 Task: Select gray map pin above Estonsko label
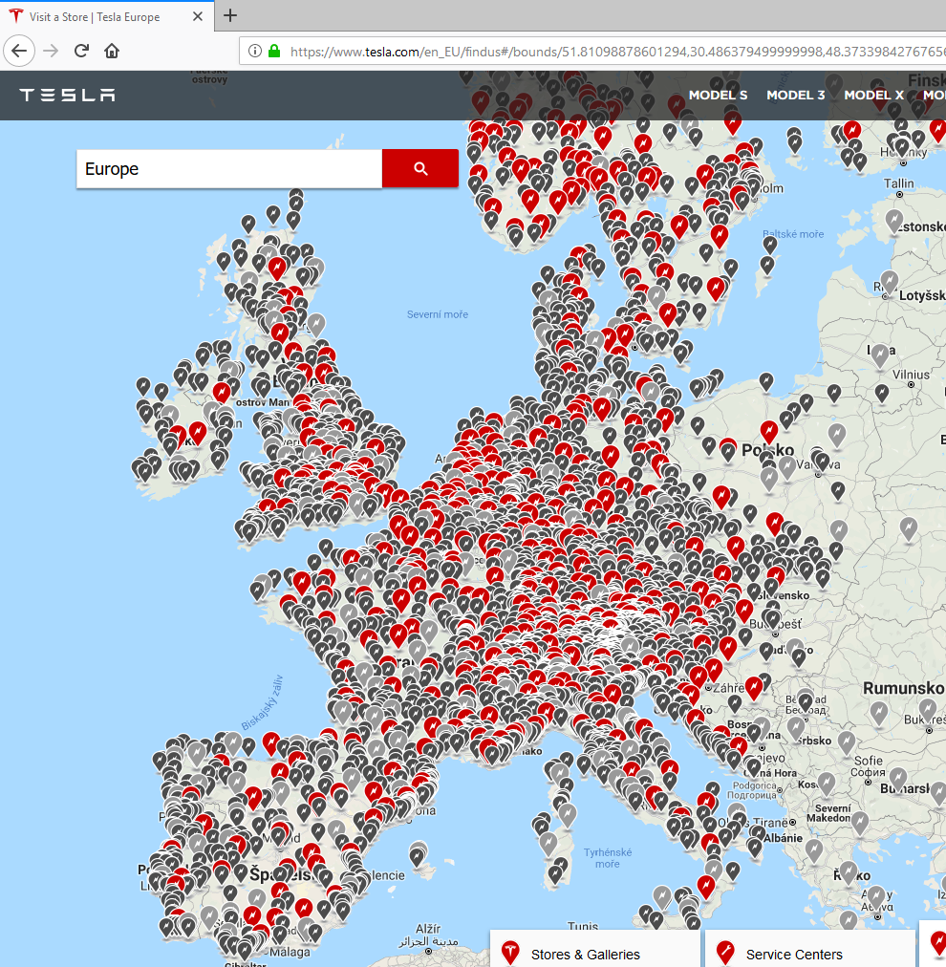pyautogui.click(x=893, y=220)
